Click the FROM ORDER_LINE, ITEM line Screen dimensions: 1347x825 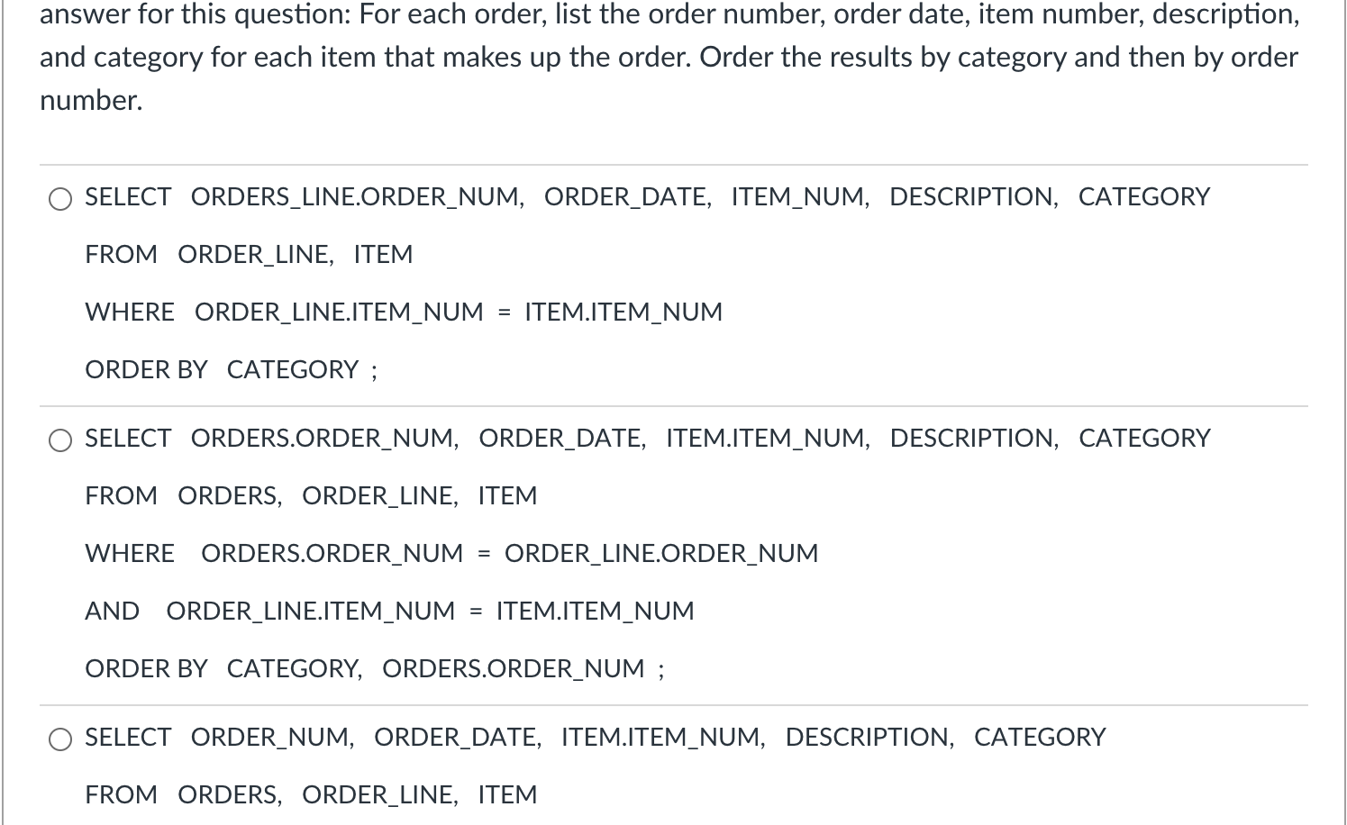[x=248, y=254]
